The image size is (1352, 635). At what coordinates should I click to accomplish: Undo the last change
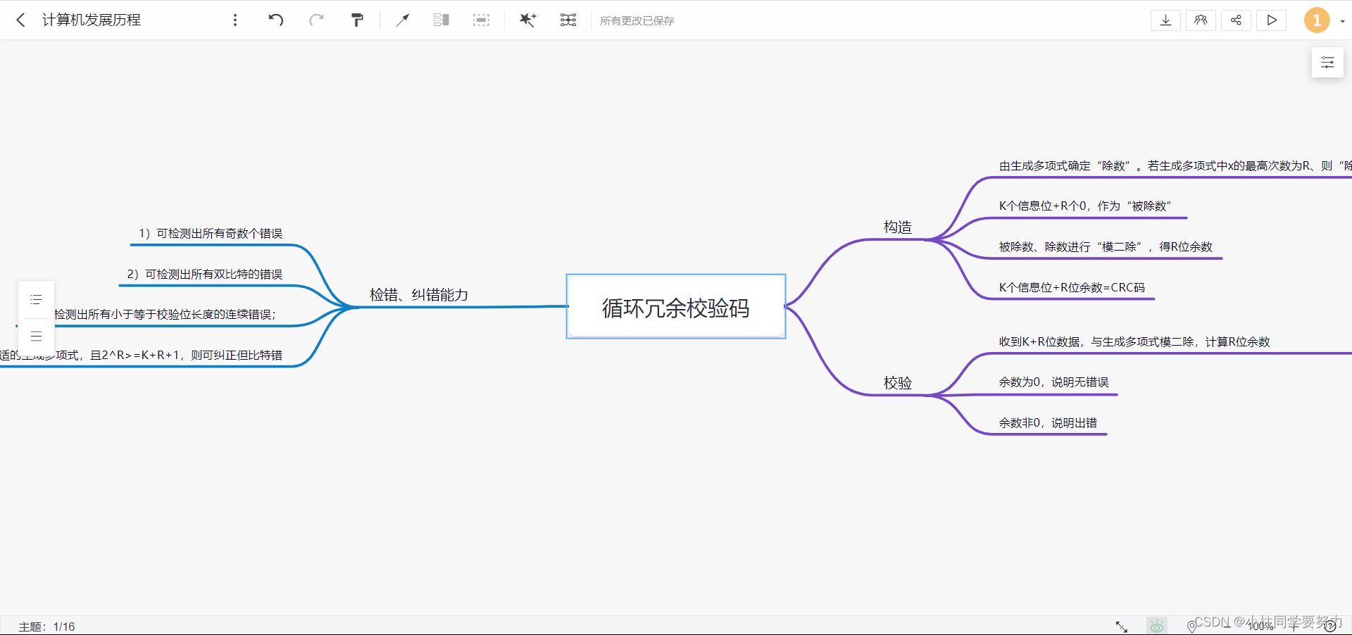[x=276, y=20]
